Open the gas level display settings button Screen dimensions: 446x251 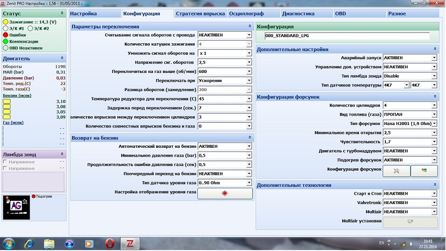225,193
